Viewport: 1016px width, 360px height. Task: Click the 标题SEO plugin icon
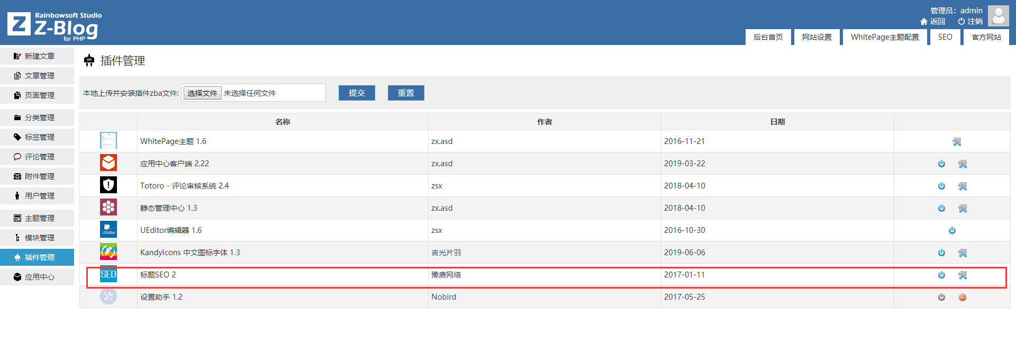(108, 274)
